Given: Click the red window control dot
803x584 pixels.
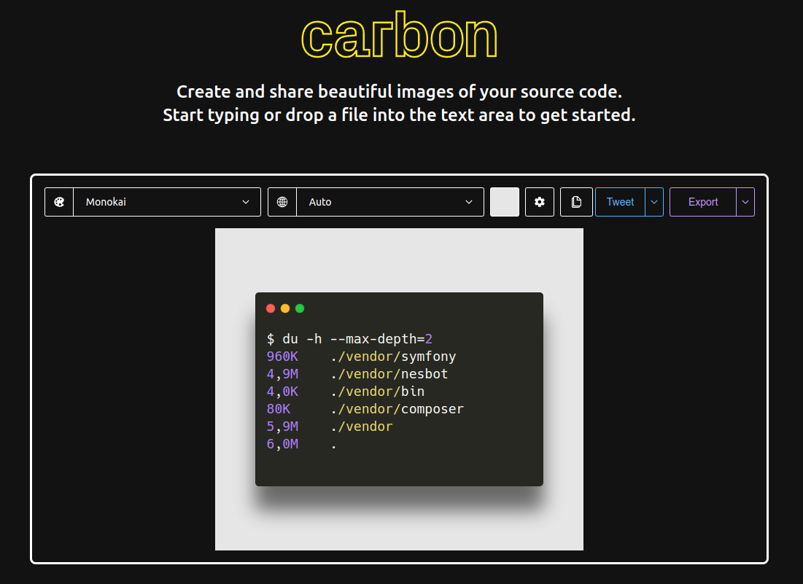Looking at the screenshot, I should click(271, 308).
